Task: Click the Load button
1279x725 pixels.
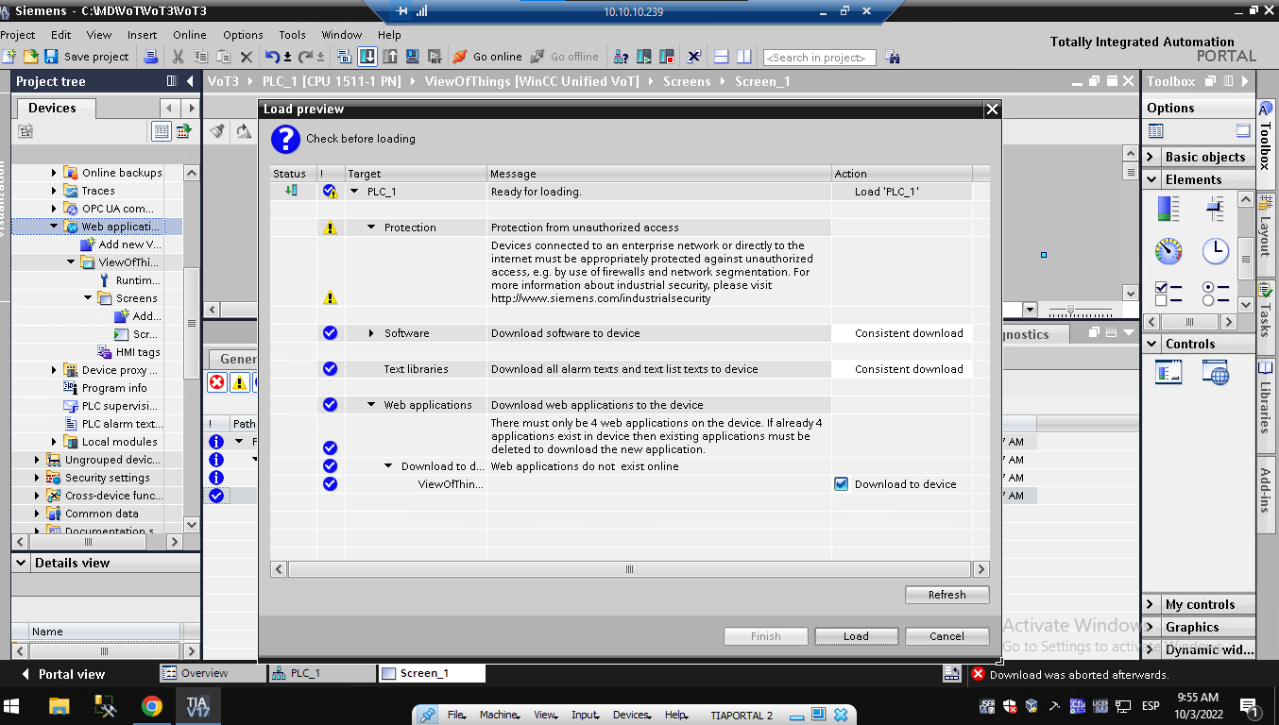Action: pyautogui.click(x=856, y=636)
